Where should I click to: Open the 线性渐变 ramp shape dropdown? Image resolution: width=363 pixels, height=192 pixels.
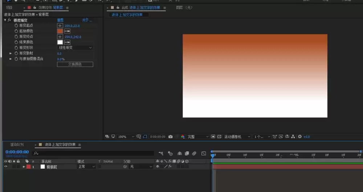(75, 47)
